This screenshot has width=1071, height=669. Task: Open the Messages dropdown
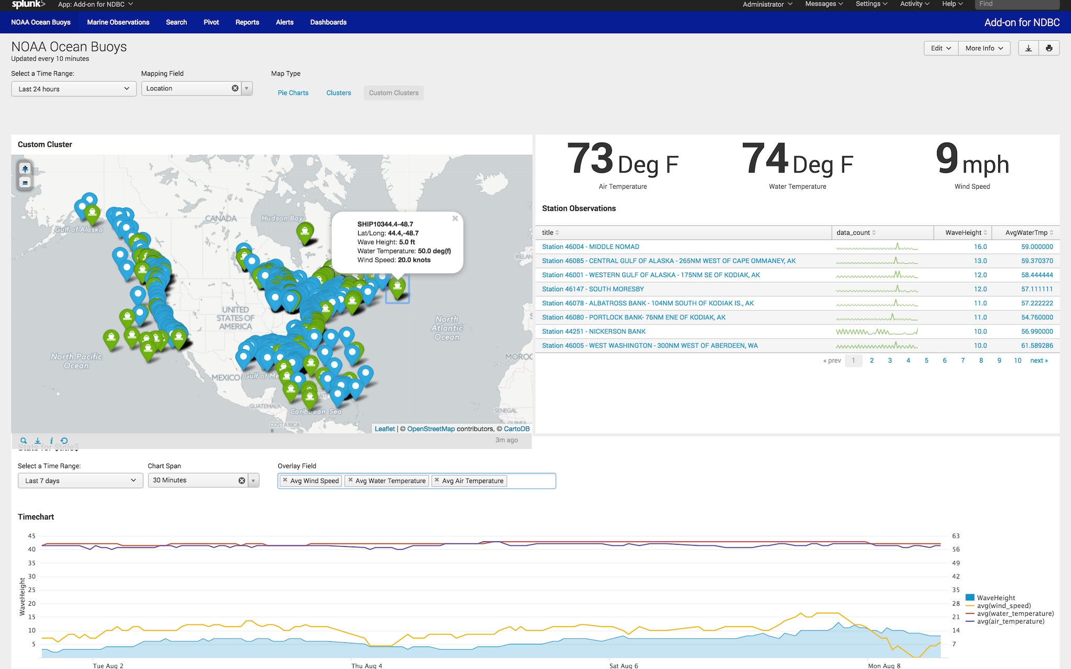[x=824, y=4]
